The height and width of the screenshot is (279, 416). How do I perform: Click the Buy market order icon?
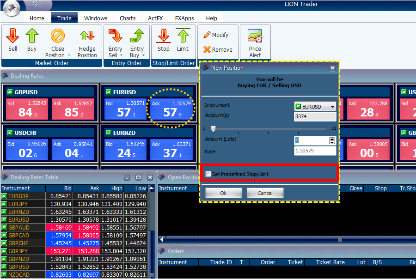[32, 36]
